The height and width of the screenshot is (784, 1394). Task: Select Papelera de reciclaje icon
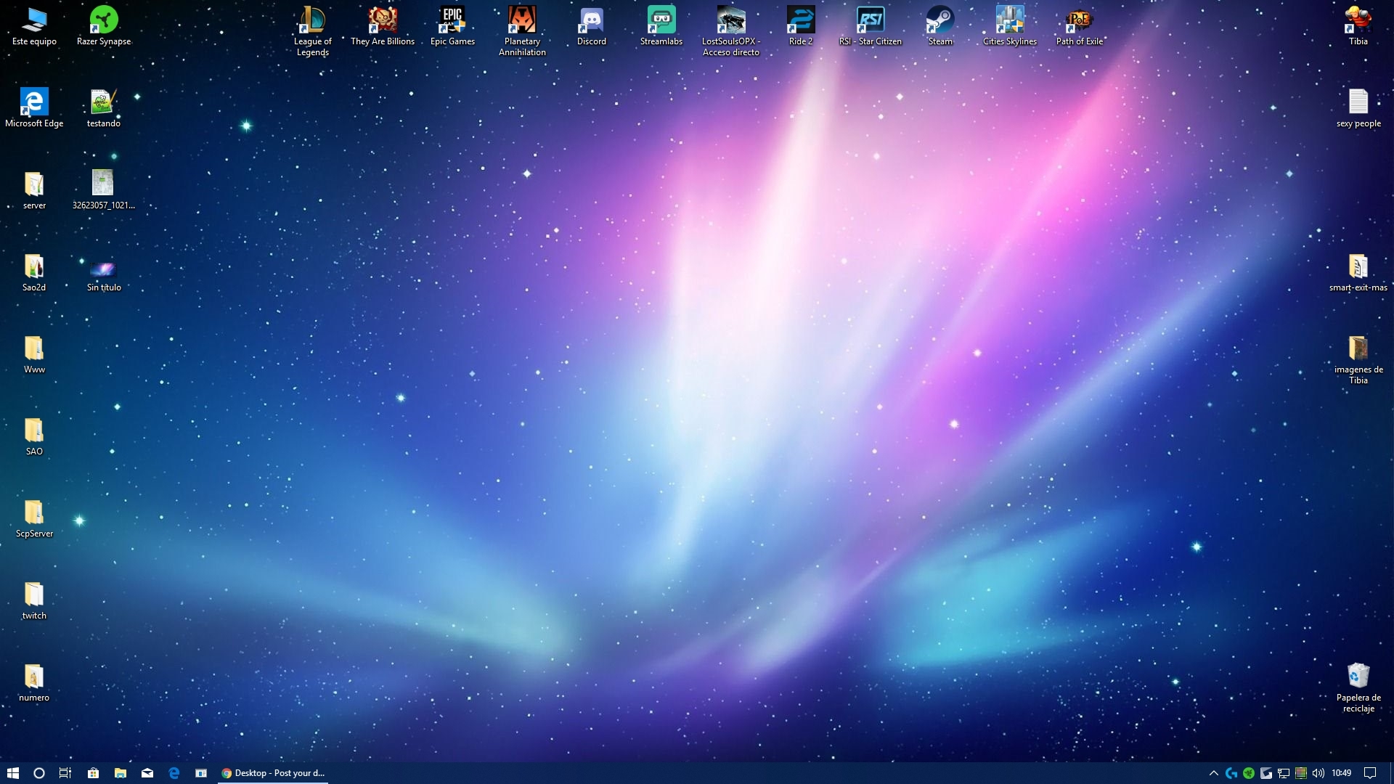tap(1358, 687)
